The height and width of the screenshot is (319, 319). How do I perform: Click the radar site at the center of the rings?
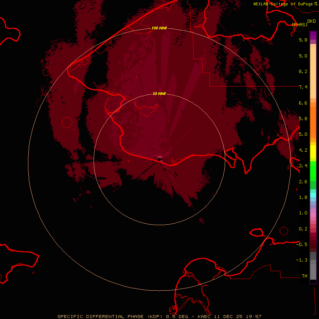159,159
